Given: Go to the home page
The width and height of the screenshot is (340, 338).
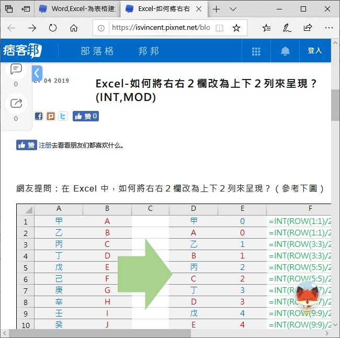Looking at the screenshot, I should point(74,28).
